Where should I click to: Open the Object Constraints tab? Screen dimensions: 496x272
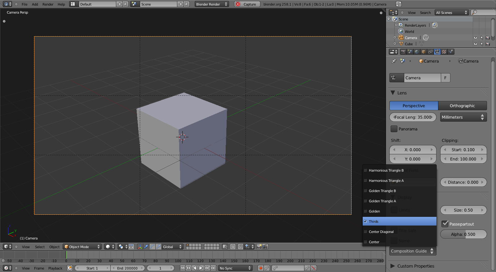(x=430, y=52)
